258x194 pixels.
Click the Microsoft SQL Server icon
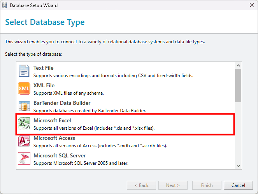click(24, 159)
